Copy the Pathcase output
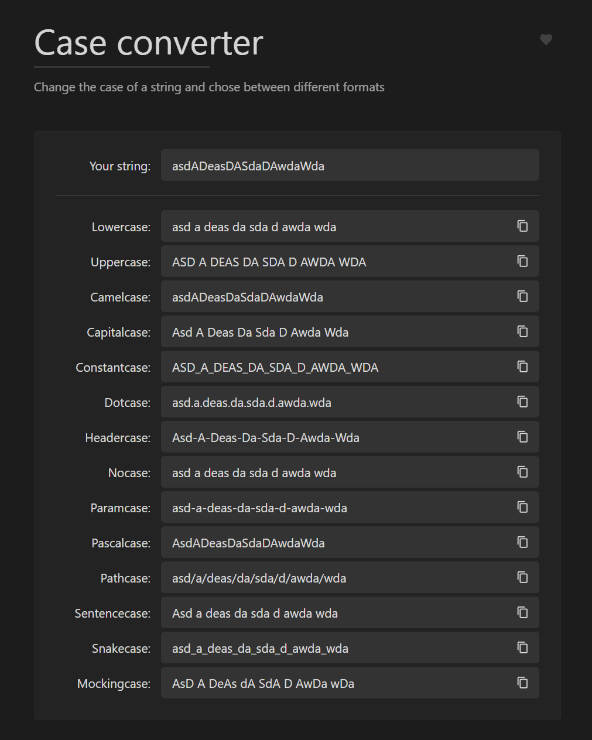The image size is (592, 740). pos(522,577)
